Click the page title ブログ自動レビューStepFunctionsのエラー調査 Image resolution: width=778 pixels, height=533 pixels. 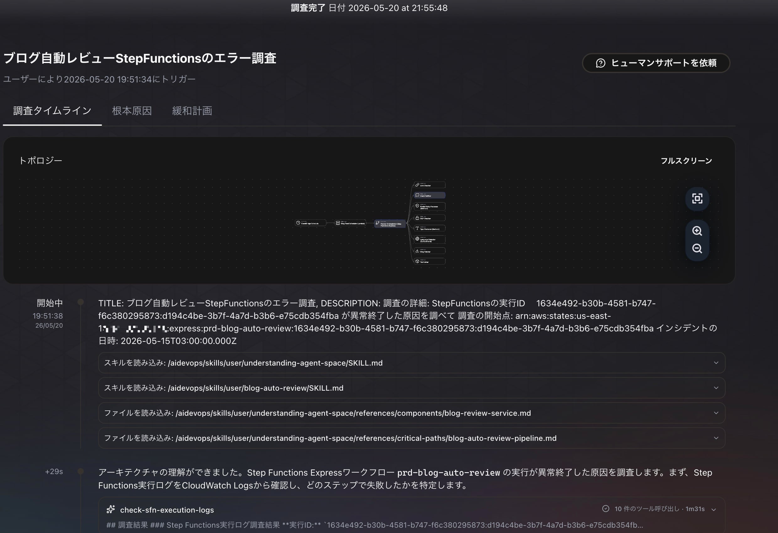point(140,58)
